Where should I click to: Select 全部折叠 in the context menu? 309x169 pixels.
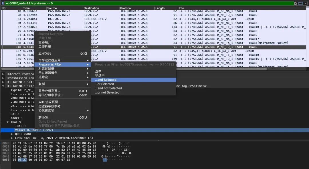(63, 47)
